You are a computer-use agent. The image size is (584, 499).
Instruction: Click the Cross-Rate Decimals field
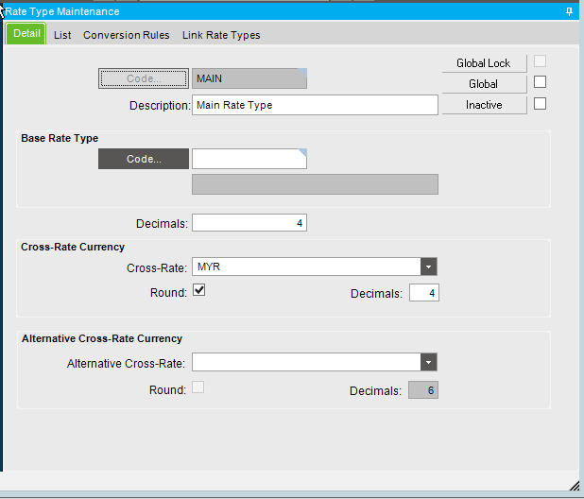tap(423, 293)
